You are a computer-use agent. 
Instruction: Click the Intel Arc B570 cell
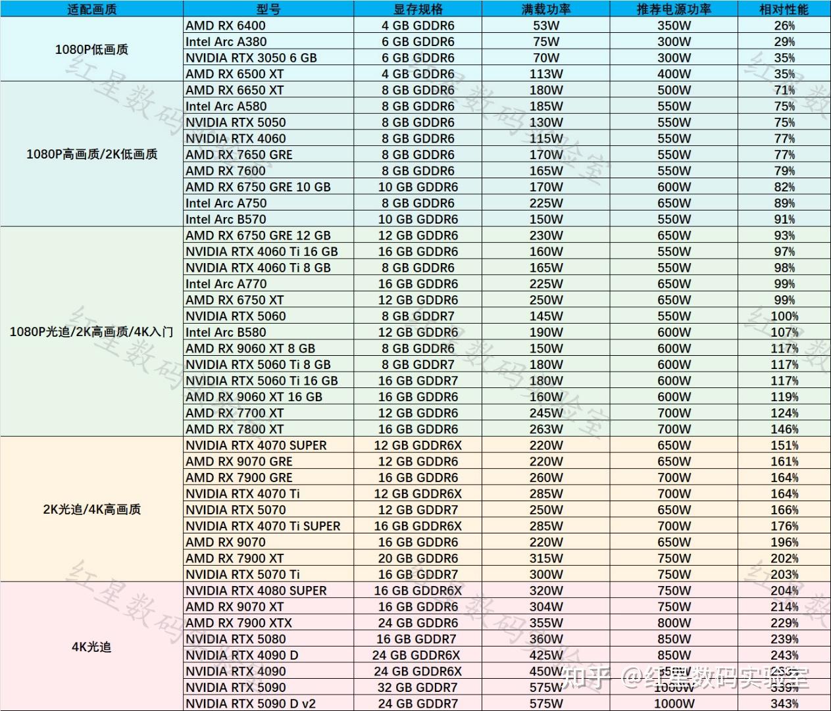pyautogui.click(x=268, y=219)
